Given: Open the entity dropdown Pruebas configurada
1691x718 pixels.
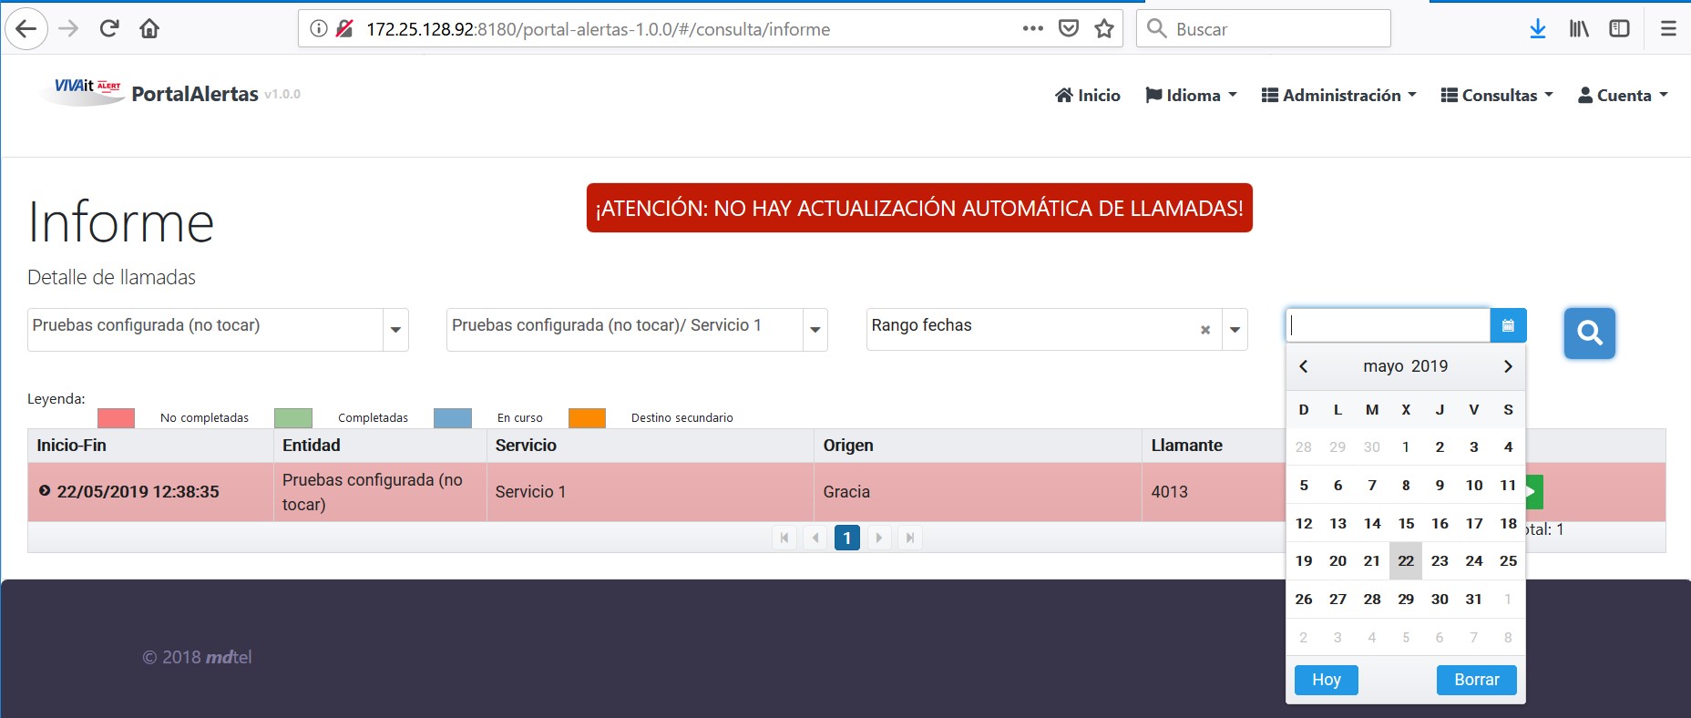Looking at the screenshot, I should (395, 330).
